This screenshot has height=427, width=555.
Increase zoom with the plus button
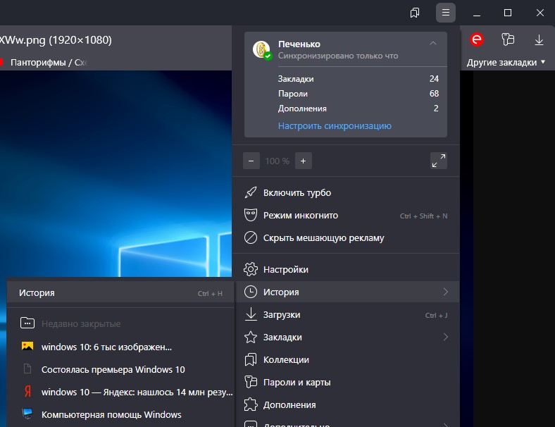pyautogui.click(x=304, y=161)
